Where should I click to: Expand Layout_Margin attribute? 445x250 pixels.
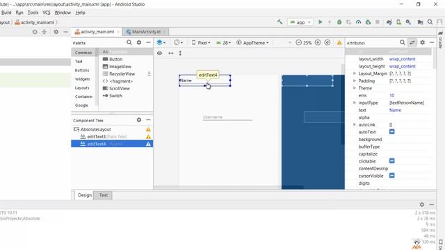(x=354, y=74)
